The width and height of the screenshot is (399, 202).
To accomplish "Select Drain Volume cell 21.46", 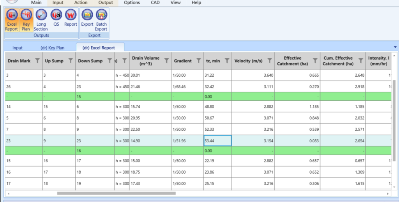I will pyautogui.click(x=150, y=86).
